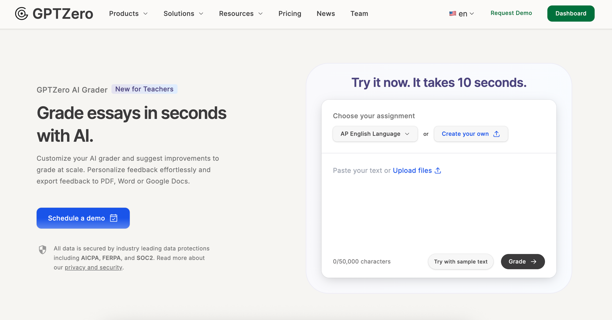
Task: Go to the Pricing page
Action: 289,13
